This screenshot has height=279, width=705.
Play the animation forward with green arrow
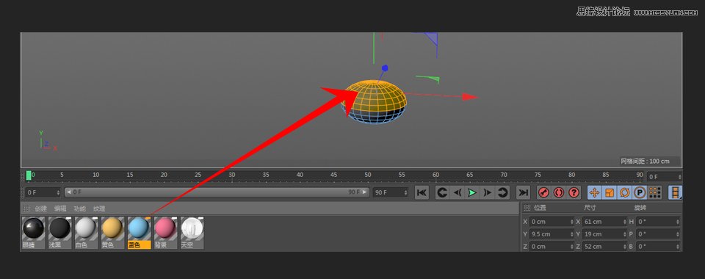(472, 193)
